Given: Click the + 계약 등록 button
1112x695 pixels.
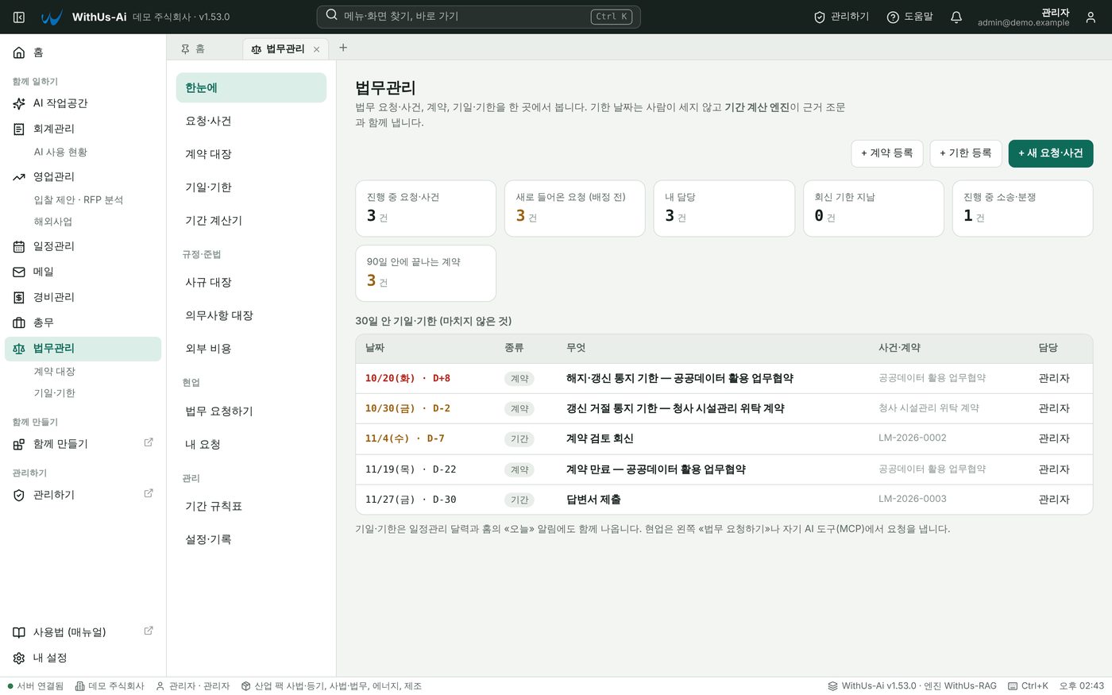Looking at the screenshot, I should 886,153.
